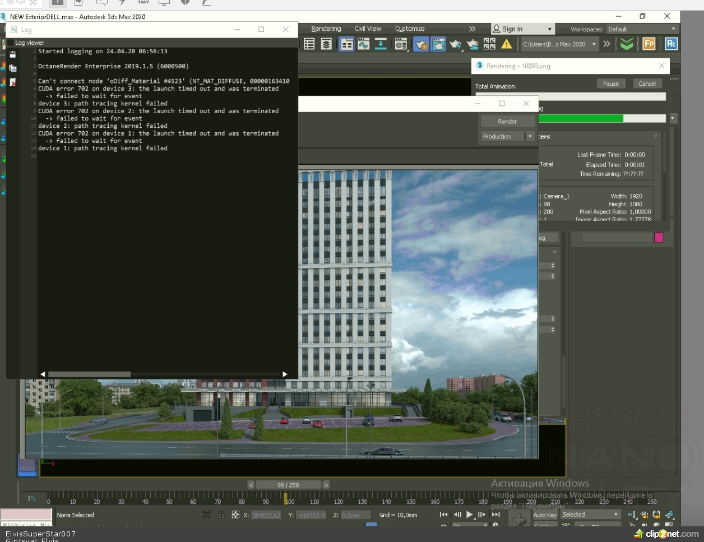The image size is (704, 542).
Task: Click the green layered chevron plugin icon
Action: (x=627, y=44)
